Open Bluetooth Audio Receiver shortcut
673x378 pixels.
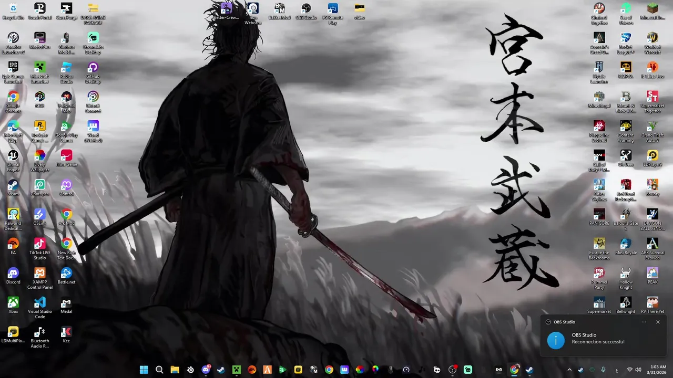[40, 338]
